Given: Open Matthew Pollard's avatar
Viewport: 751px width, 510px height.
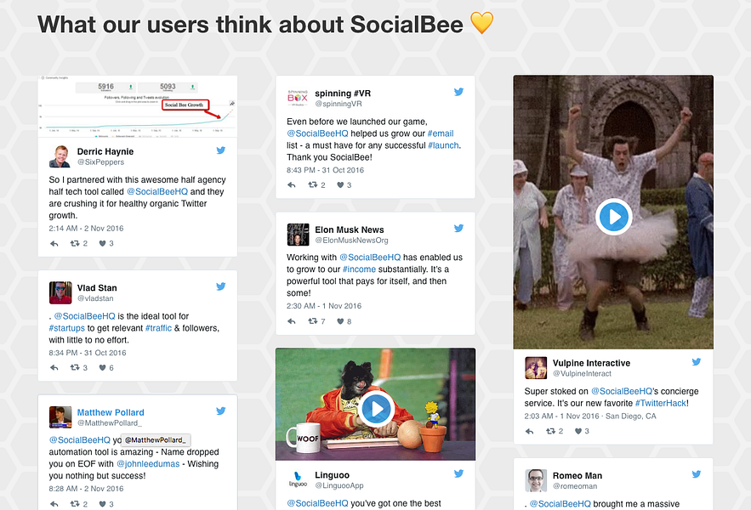Looking at the screenshot, I should 60,417.
